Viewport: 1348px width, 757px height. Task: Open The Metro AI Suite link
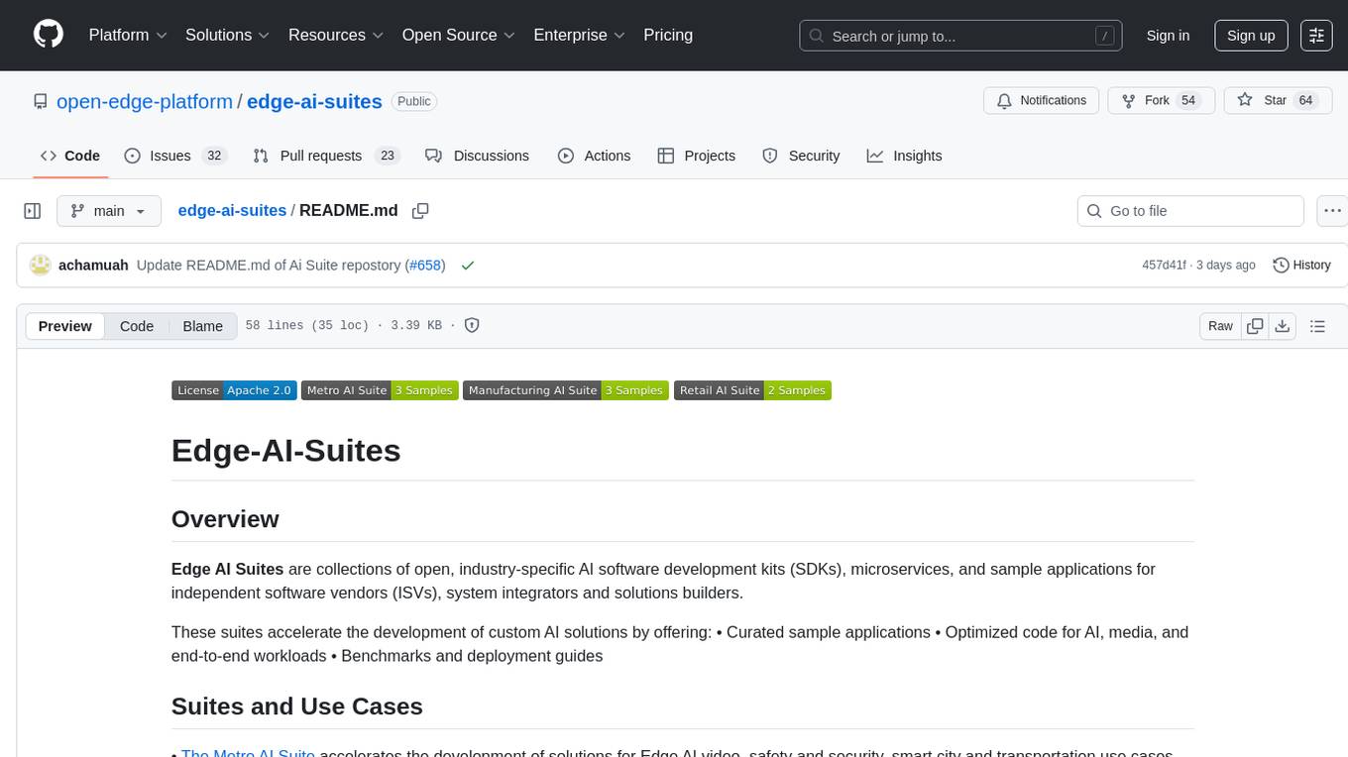pyautogui.click(x=248, y=754)
